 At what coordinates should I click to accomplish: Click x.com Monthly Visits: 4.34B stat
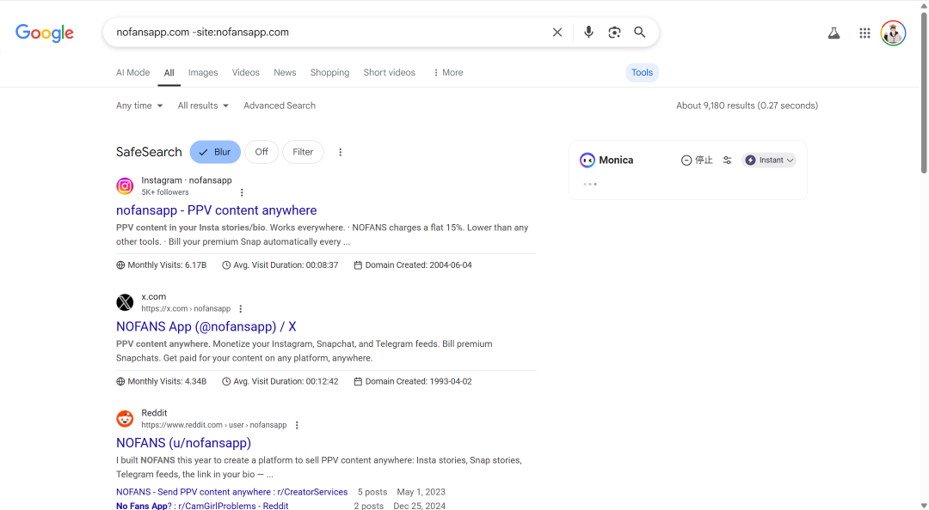(162, 381)
